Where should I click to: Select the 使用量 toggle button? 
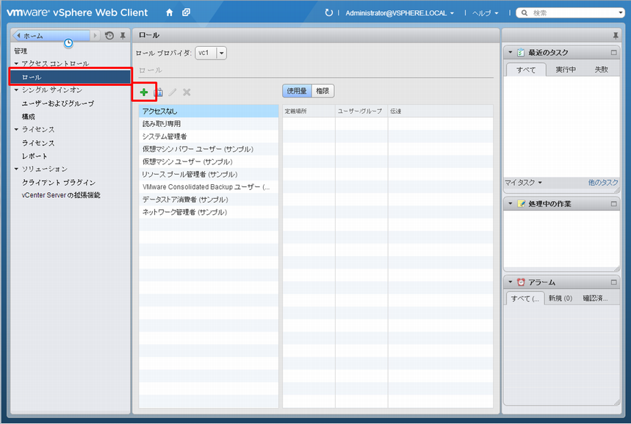[297, 91]
